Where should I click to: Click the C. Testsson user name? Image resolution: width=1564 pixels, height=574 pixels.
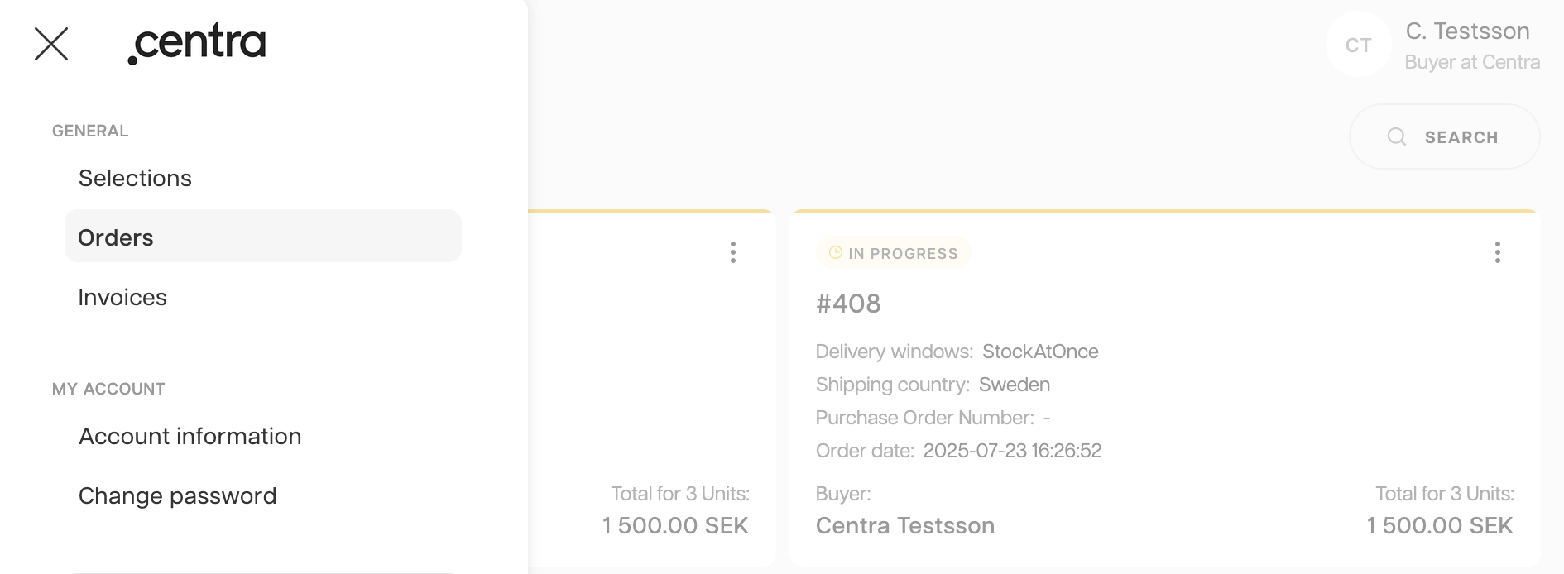pyautogui.click(x=1467, y=31)
